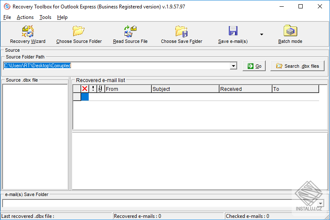Viewport: 330px width, 220px height.
Task: Click the Source .dbx file list panel
Action: [35, 137]
